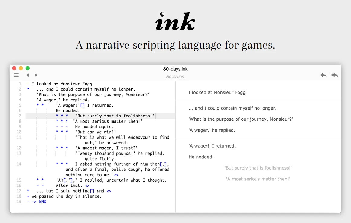Image resolution: width=351 pixels, height=223 pixels.
Task: Click line number 7 in the gutter
Action: tap(20, 116)
